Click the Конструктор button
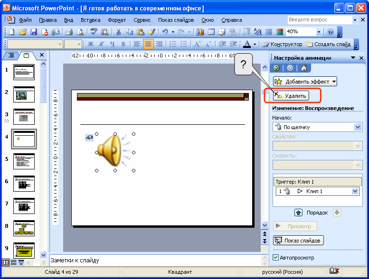The image size is (369, 279). click(x=282, y=44)
